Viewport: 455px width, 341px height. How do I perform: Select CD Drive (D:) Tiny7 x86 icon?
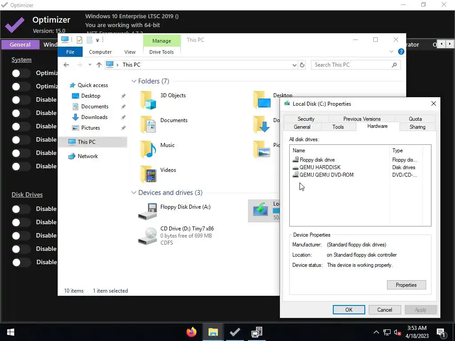point(148,236)
